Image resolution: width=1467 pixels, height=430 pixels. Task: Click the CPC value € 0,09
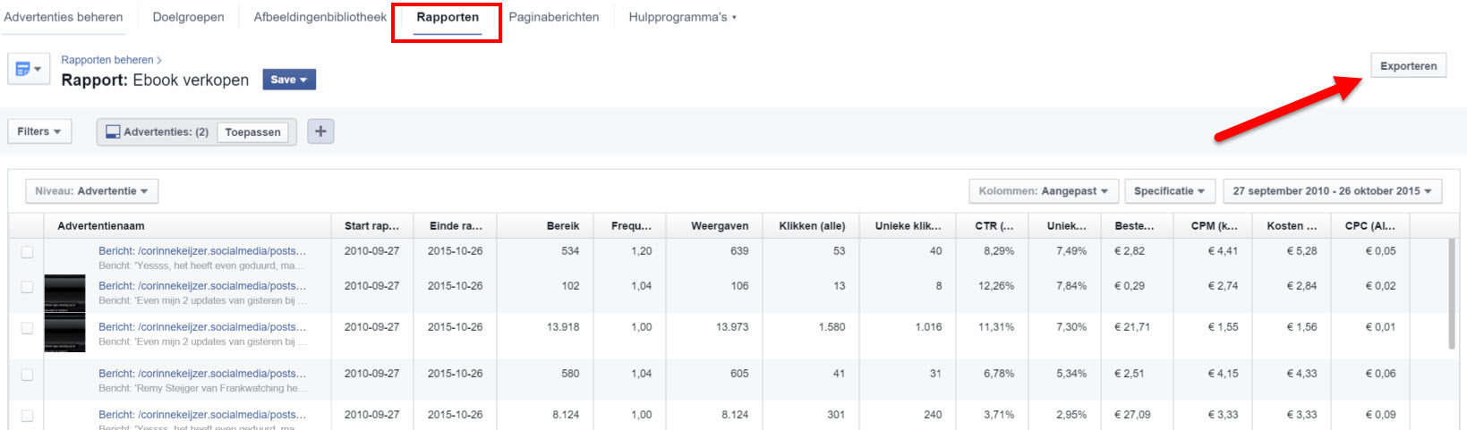click(1380, 415)
